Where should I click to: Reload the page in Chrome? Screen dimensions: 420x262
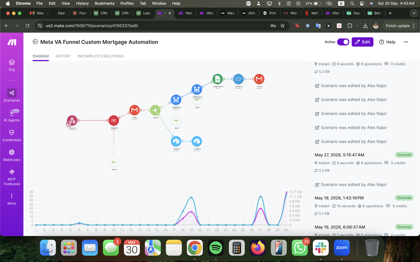pos(27,26)
